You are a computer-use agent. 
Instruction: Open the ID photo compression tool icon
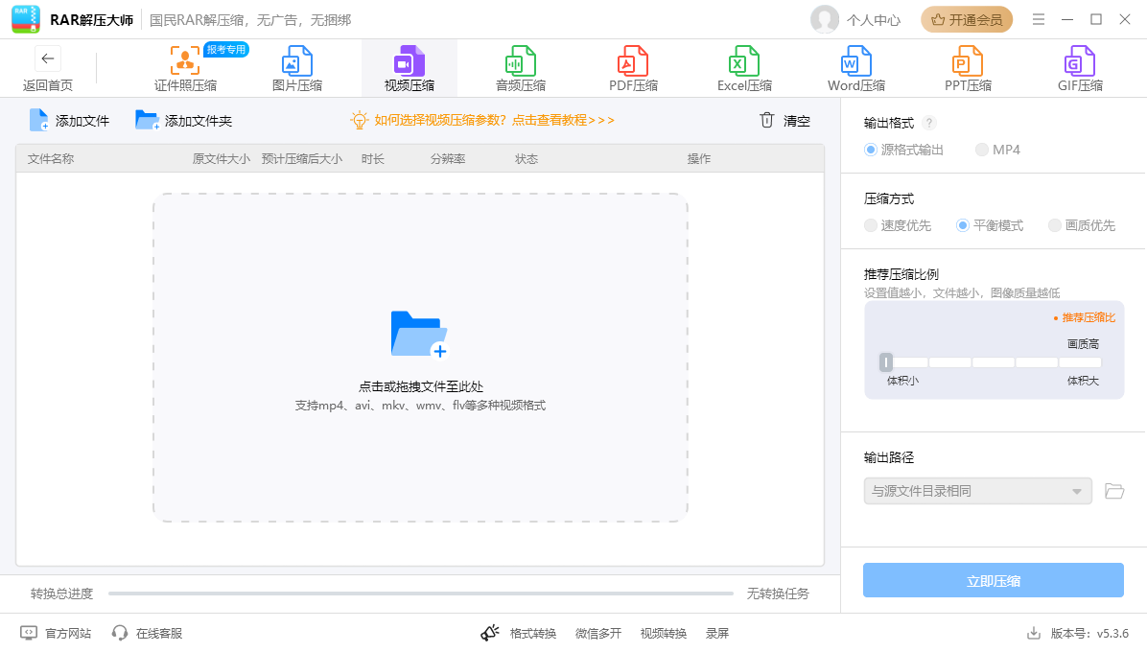click(x=185, y=62)
